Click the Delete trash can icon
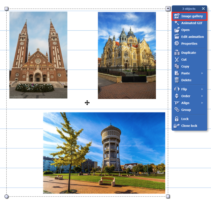This screenshot has width=211, height=203. (x=177, y=80)
